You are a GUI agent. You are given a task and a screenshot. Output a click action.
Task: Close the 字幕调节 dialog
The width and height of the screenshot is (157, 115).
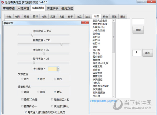tap(85, 22)
